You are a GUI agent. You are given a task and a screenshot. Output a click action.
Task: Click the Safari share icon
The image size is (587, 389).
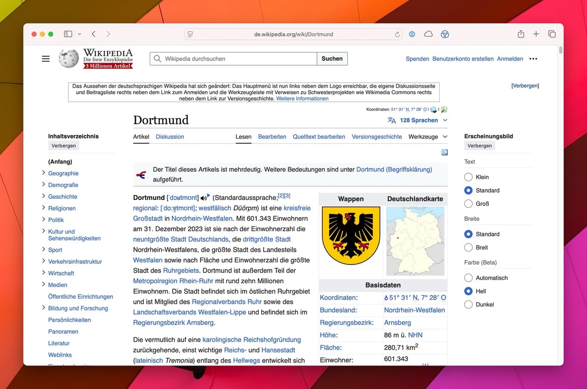point(520,34)
